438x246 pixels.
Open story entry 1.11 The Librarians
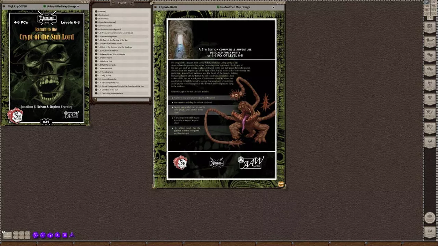click(122, 72)
